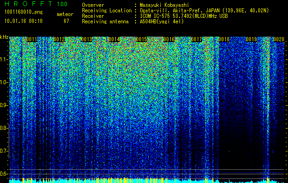The width and height of the screenshot is (288, 183).
Task: Click the file name 1001160010.png
Action: [24, 12]
